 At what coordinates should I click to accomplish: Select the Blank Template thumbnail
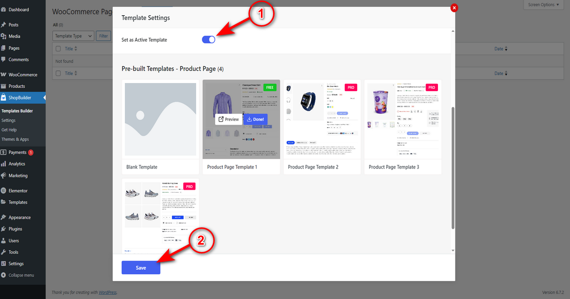click(x=161, y=120)
